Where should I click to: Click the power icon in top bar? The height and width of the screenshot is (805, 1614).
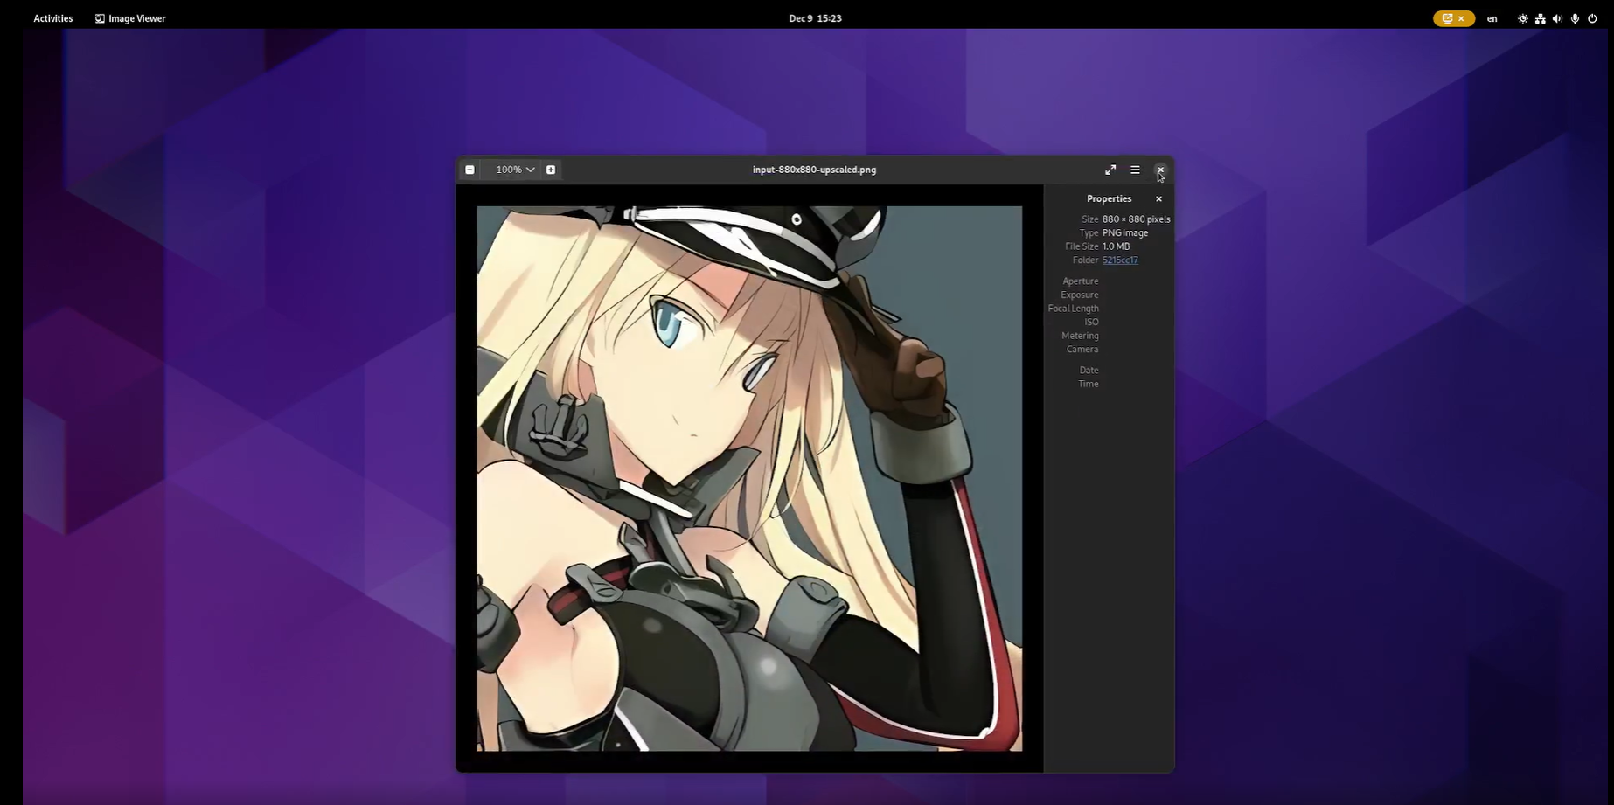[1592, 18]
